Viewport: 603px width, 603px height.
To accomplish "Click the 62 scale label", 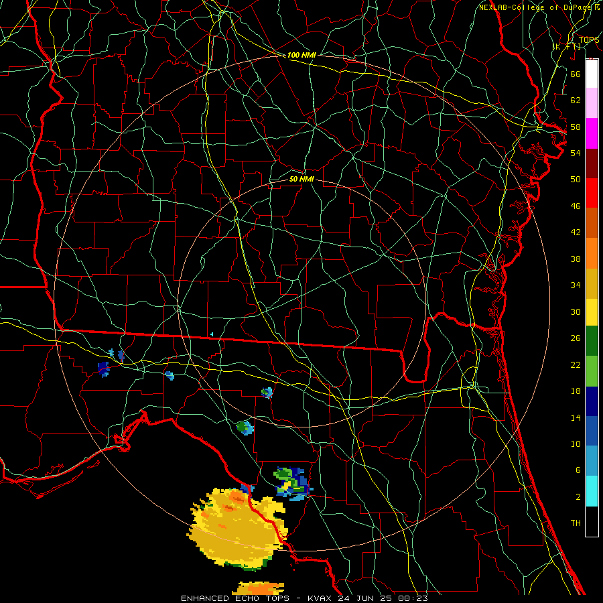I will click(x=576, y=100).
